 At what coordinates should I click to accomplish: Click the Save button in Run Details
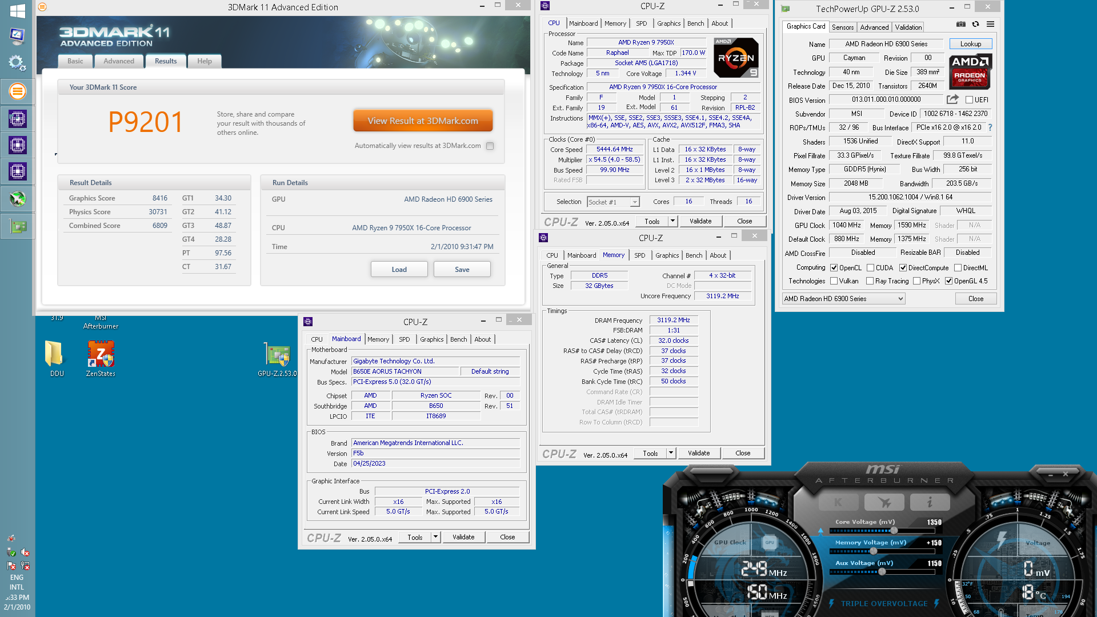tap(462, 269)
